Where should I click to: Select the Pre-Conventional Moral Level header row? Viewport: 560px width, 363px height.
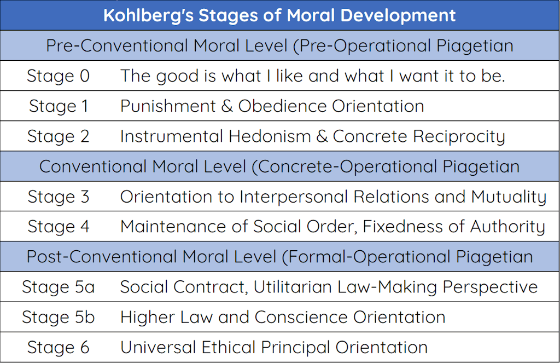(279, 45)
